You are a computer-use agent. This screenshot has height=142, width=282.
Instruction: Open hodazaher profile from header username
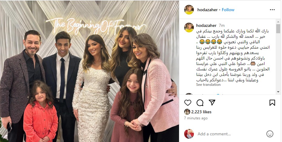207,10
